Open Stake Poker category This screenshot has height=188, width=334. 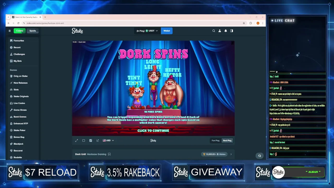click(20, 130)
